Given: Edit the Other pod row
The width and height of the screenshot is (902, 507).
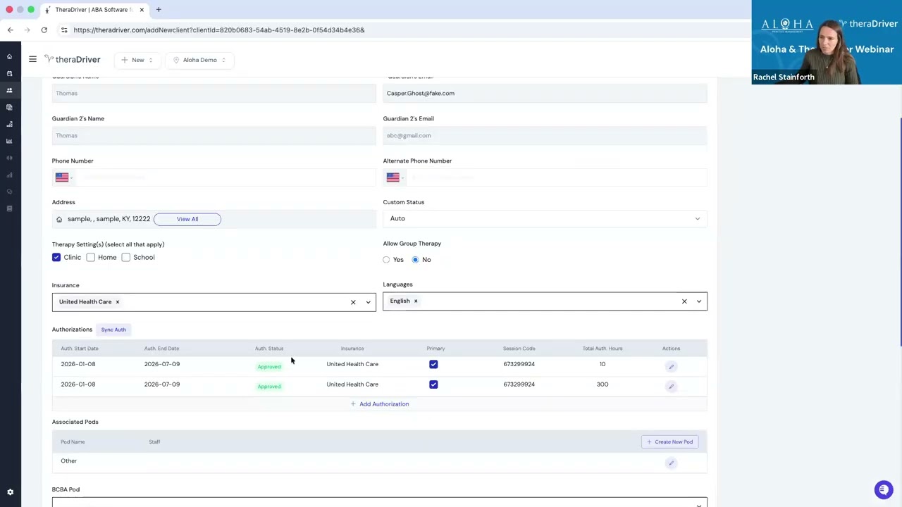Looking at the screenshot, I should pos(671,463).
